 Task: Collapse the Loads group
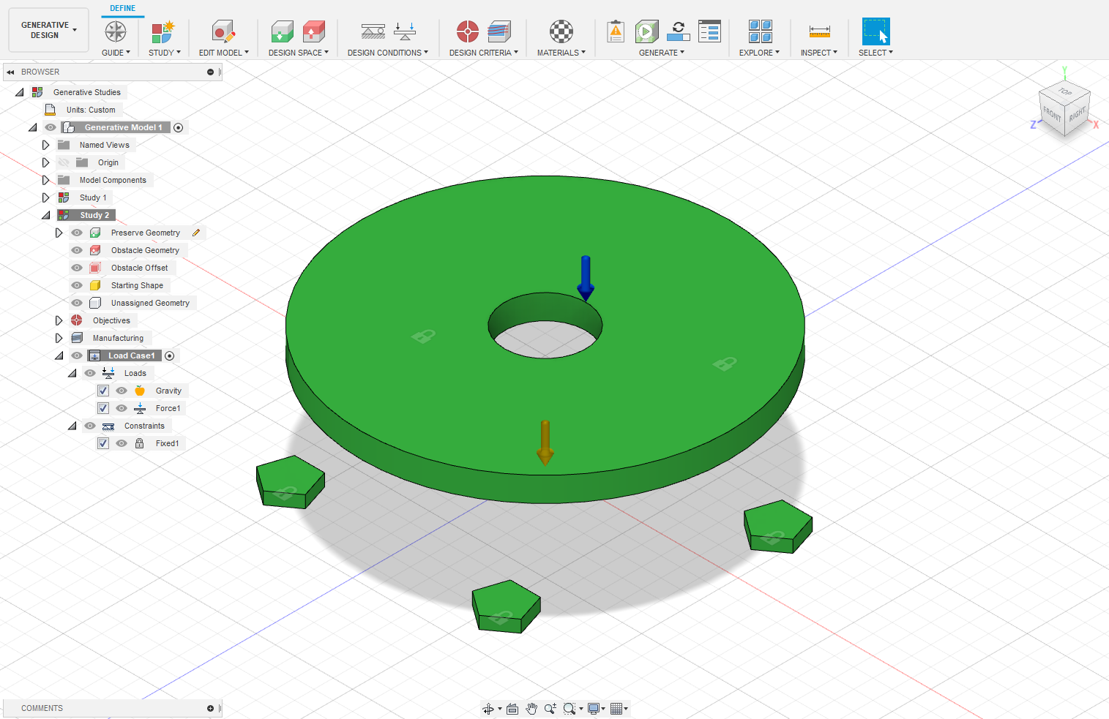(x=72, y=373)
